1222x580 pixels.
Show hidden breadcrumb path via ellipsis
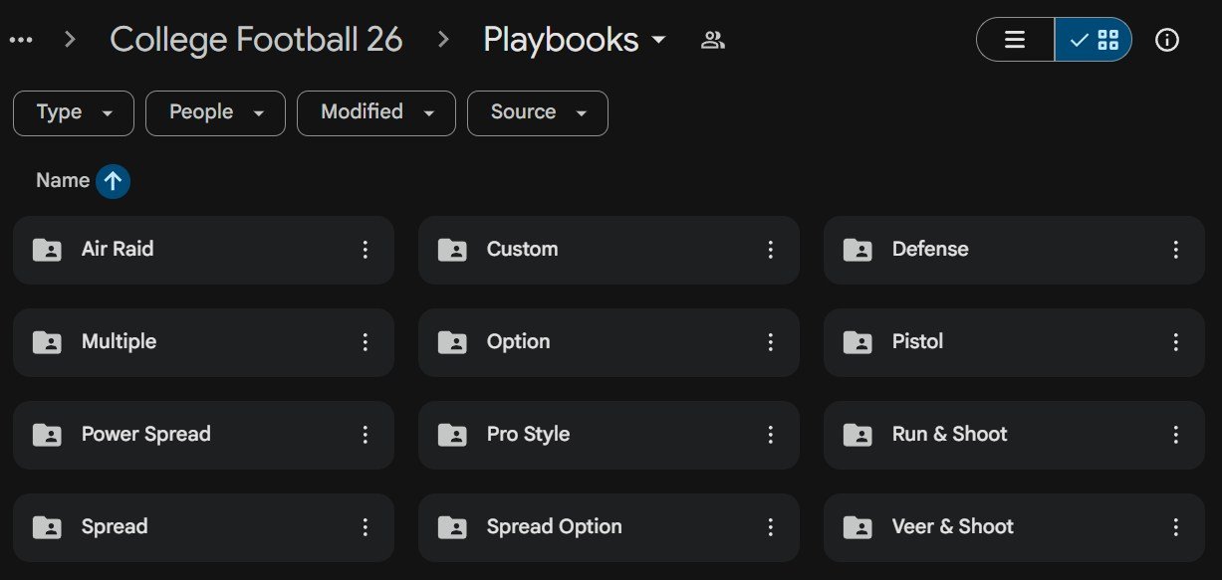tap(21, 40)
